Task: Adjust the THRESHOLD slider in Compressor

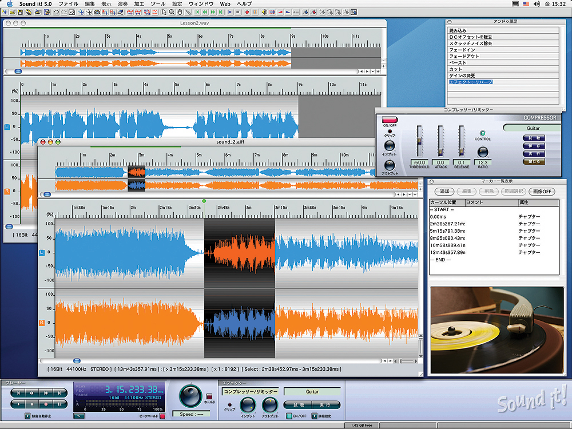Action: tap(419, 141)
